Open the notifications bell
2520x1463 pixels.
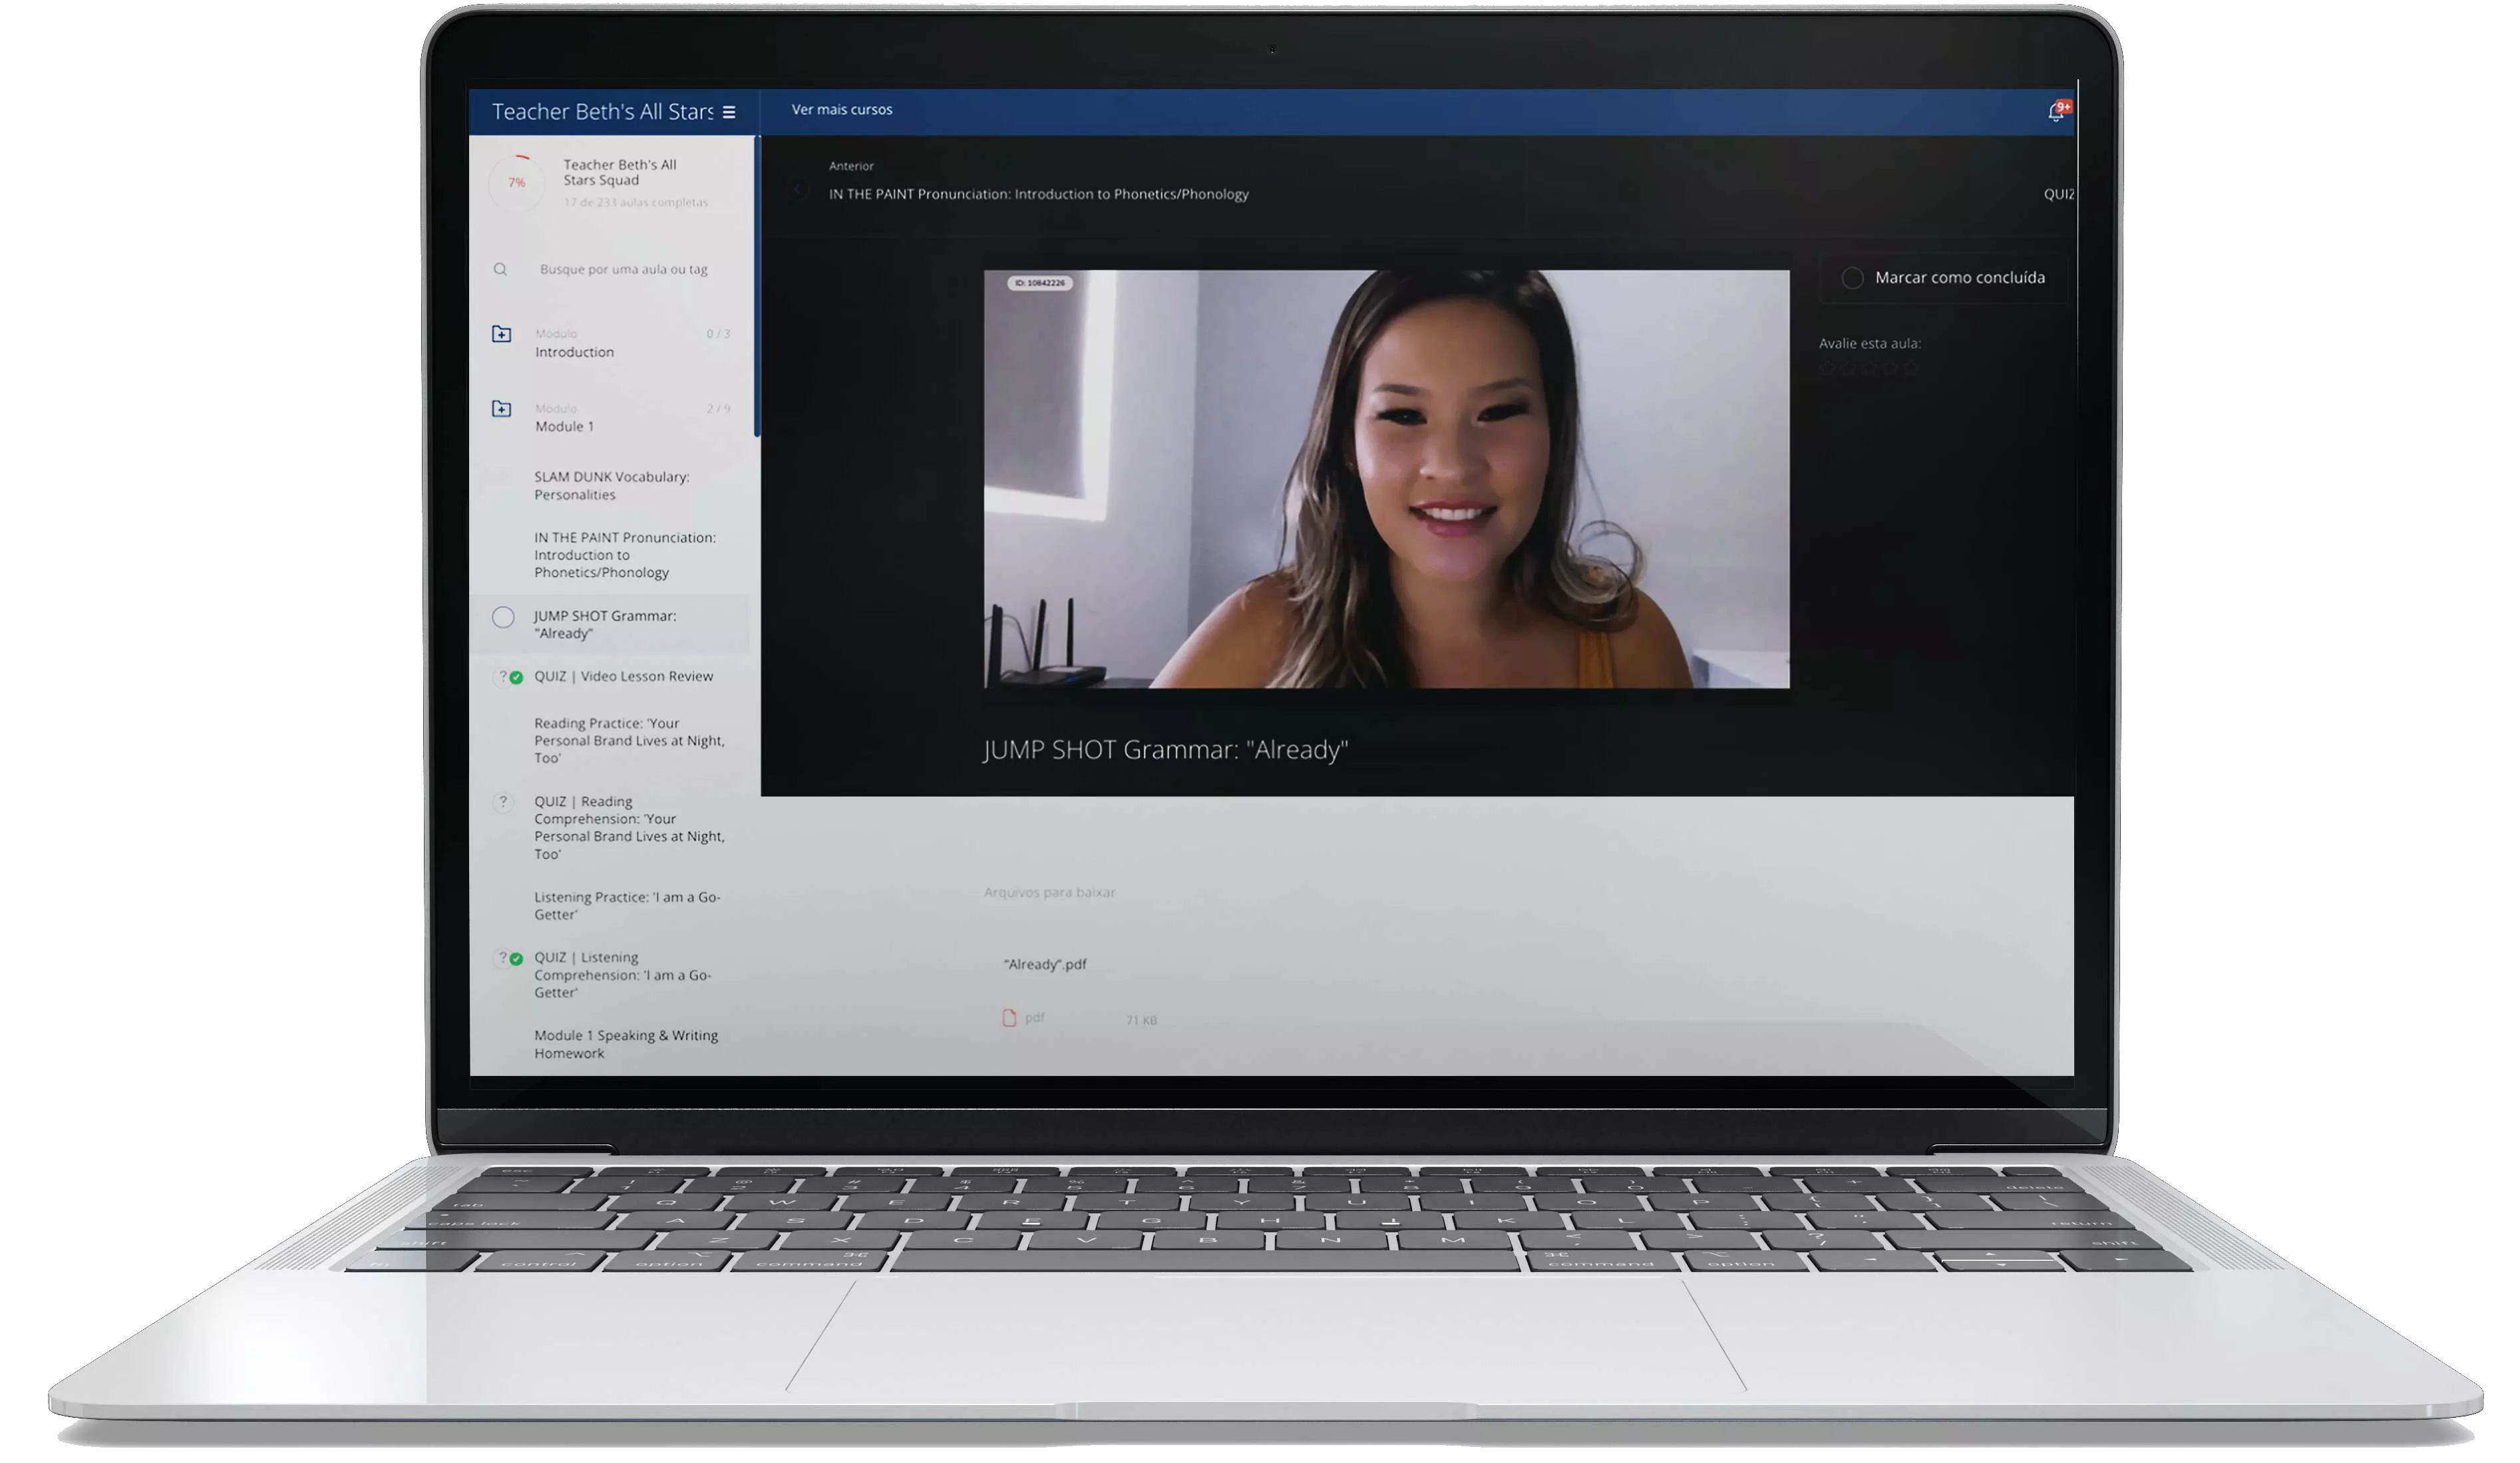click(2056, 113)
